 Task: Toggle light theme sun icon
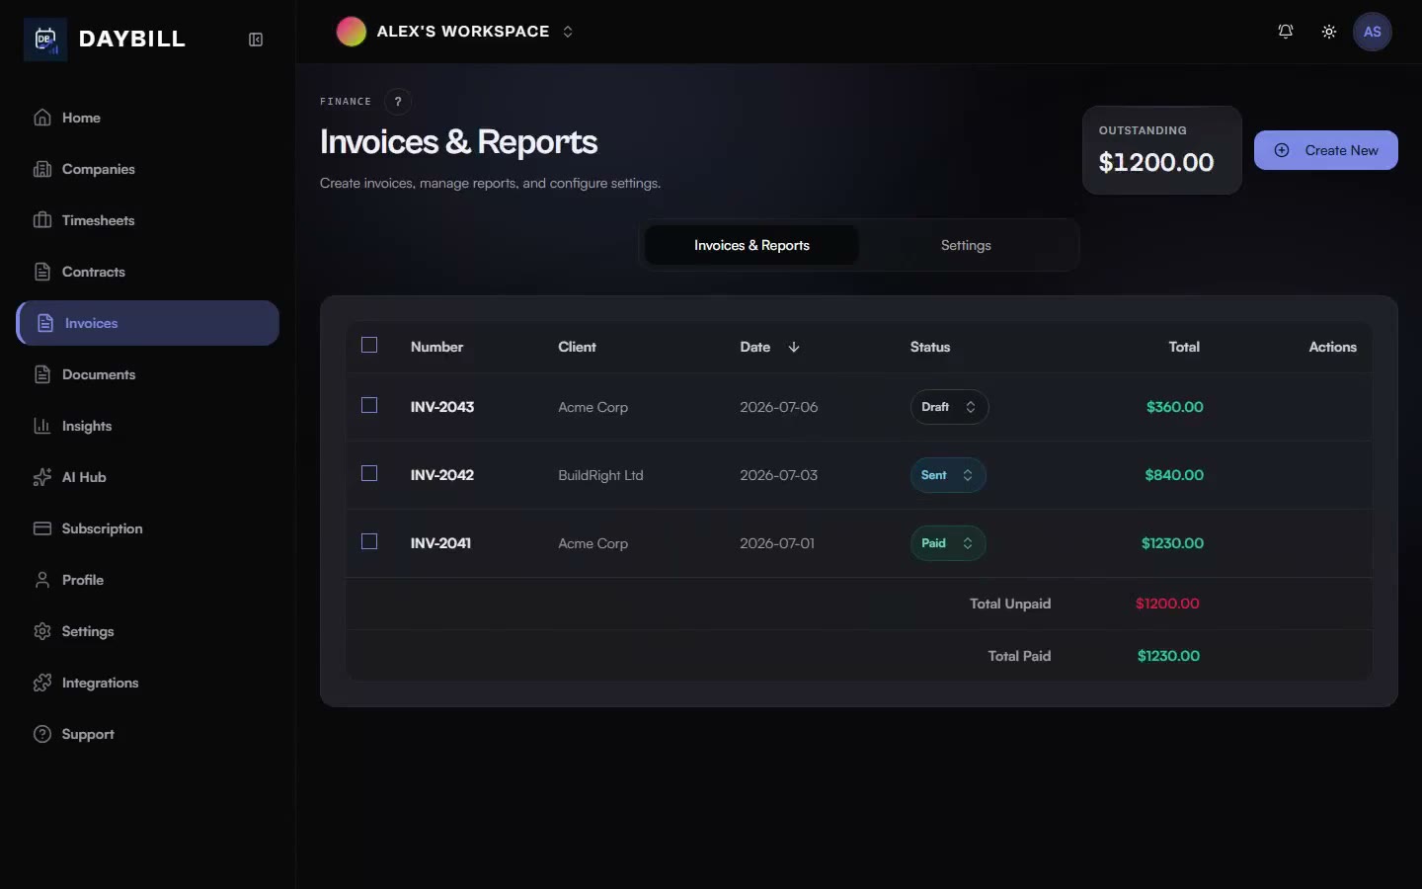1329,32
